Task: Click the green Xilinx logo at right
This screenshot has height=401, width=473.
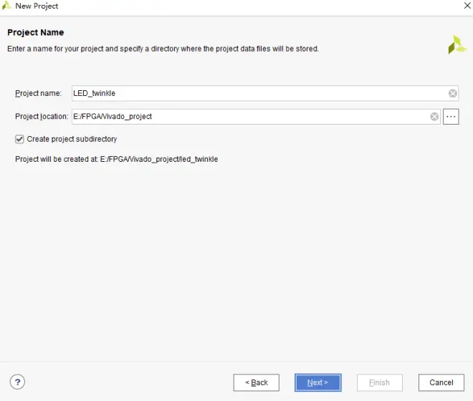Action: point(457,45)
